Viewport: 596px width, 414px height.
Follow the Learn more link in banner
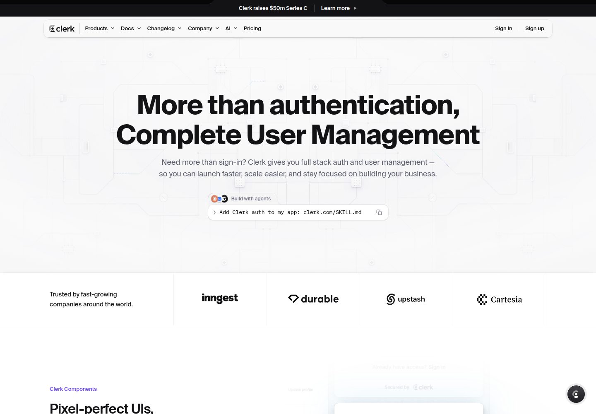pyautogui.click(x=335, y=8)
